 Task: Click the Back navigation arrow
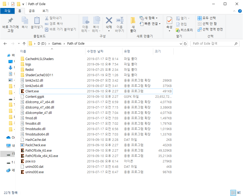coord(5,44)
